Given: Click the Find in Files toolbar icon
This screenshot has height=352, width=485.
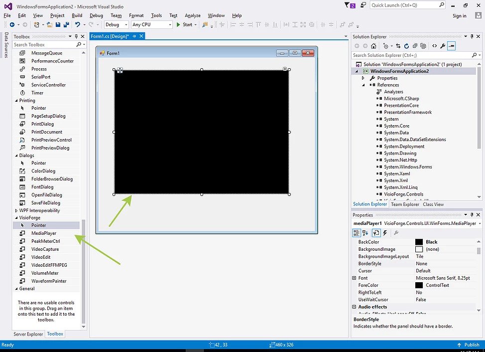Looking at the screenshot, I should (205, 24).
